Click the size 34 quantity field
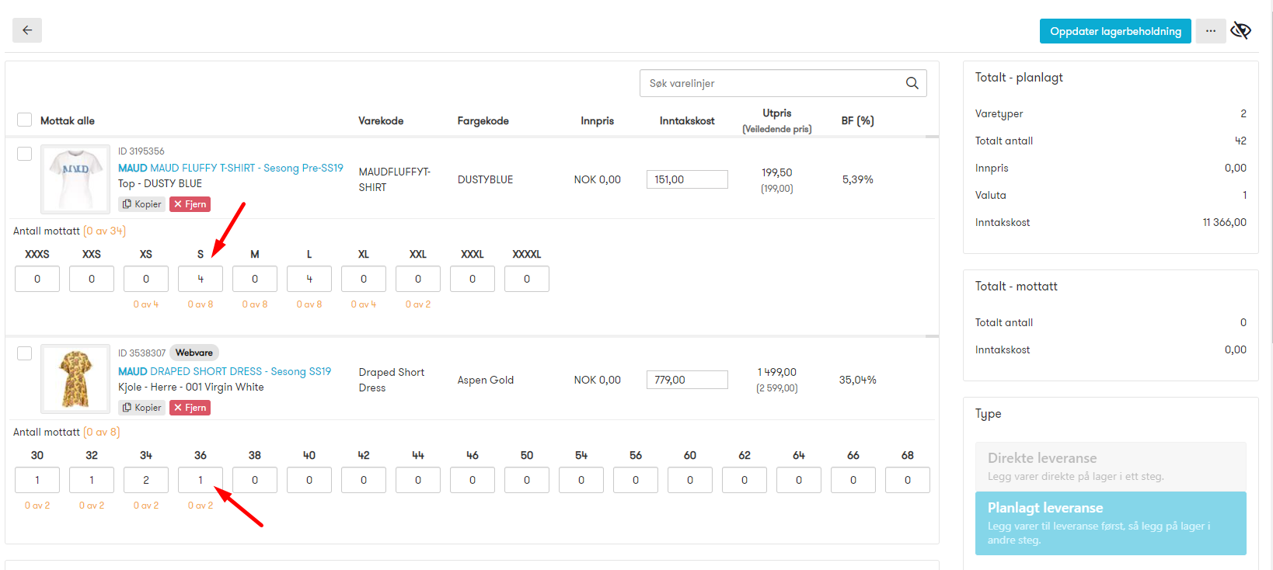The height and width of the screenshot is (570, 1273). (x=146, y=480)
